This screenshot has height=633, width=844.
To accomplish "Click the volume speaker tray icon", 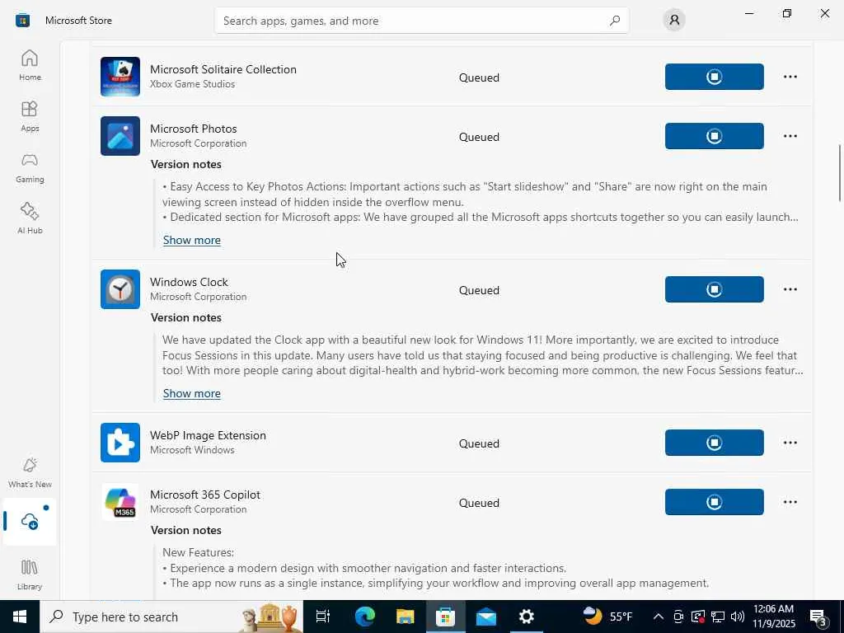I will (738, 617).
